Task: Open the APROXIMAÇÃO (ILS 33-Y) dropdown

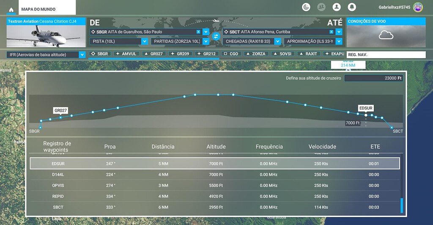Action: tap(339, 41)
